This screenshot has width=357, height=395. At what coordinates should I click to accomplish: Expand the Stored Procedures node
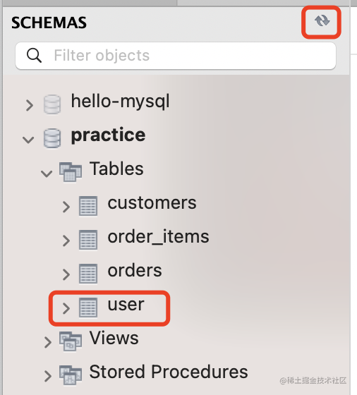47,376
